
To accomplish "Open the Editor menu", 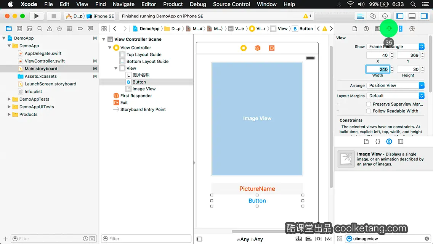I will [149, 4].
